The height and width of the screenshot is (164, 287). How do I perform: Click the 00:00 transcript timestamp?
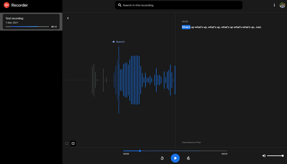coord(185,22)
